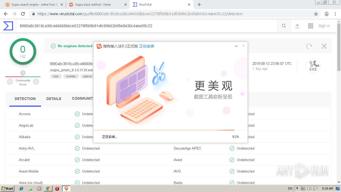This screenshot has width=341, height=192.
Task: Show hidden tray icons arrow
Action: pos(297,189)
